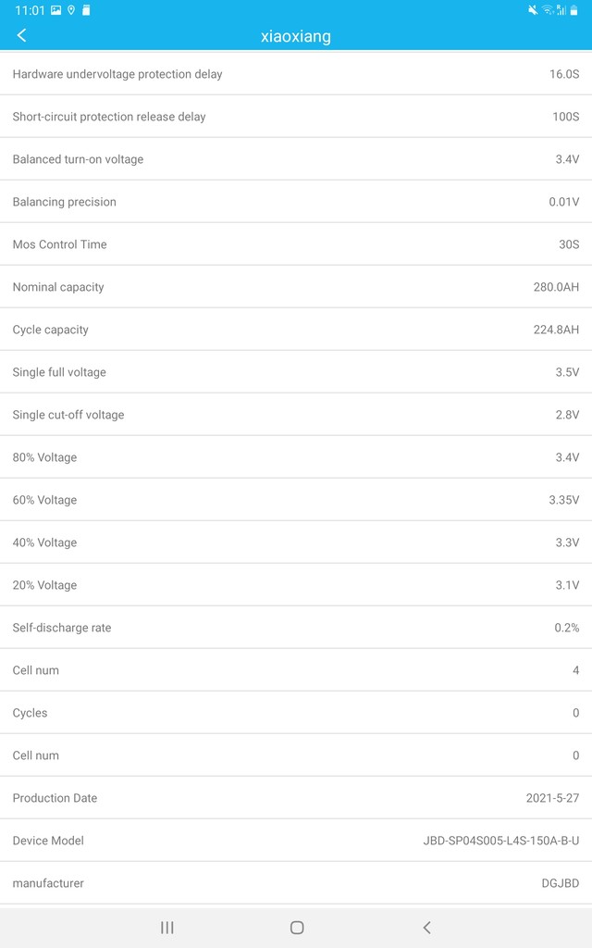This screenshot has width=592, height=948.
Task: Edit the Single full voltage setting
Action: coord(296,372)
